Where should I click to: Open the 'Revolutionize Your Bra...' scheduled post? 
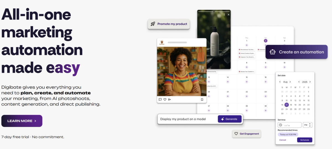click(247, 50)
